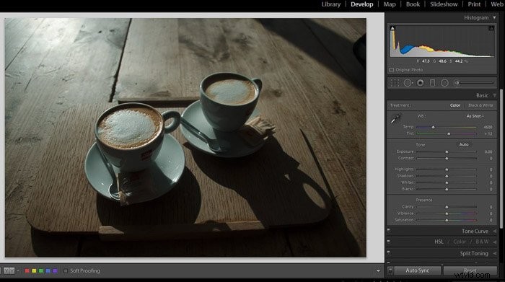Screen dimensions: 505x282
Task: Click the Exposure slider handle
Action: (x=447, y=151)
